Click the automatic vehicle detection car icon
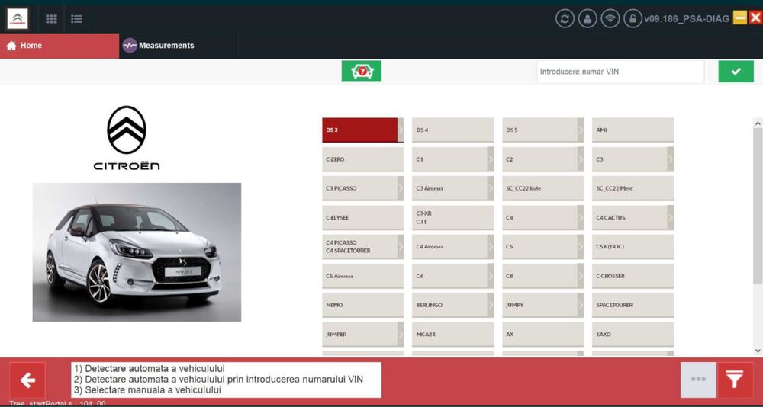The image size is (763, 407). tap(362, 71)
